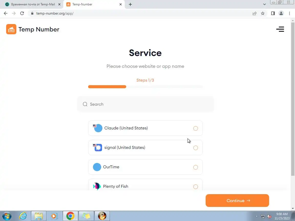
Task: Open the Windows Start menu
Action: (7, 216)
